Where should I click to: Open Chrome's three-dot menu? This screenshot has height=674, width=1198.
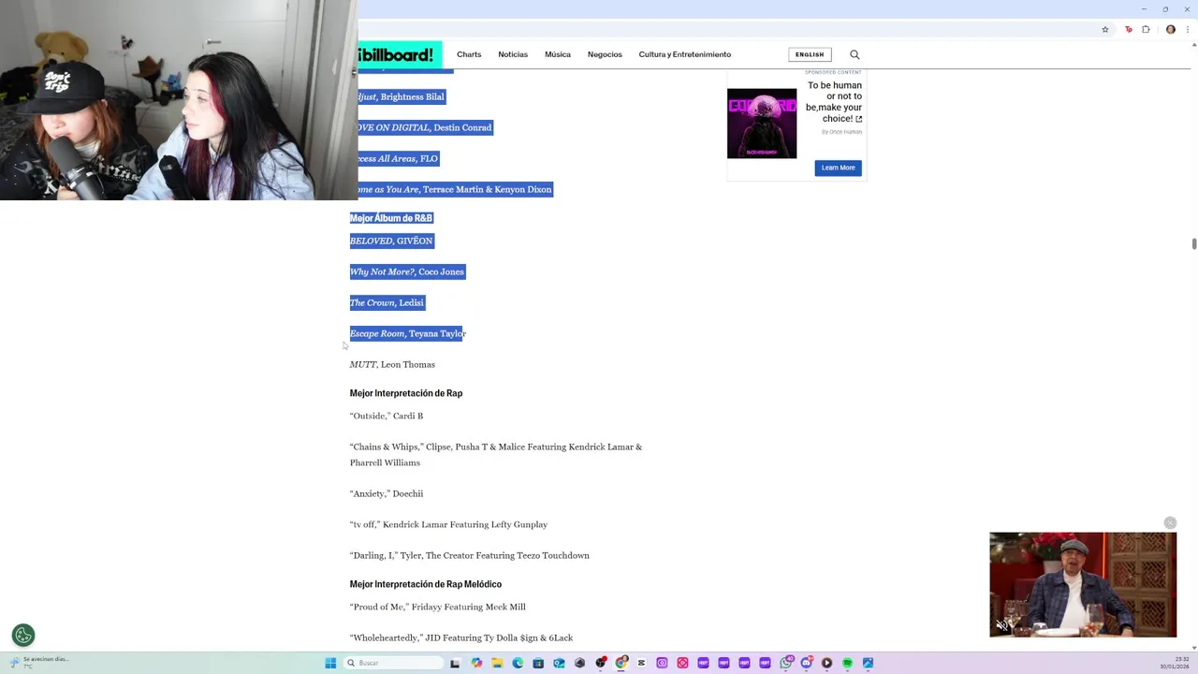point(1190,29)
